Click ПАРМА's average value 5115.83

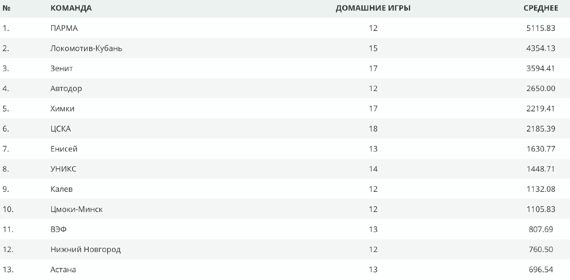click(541, 28)
